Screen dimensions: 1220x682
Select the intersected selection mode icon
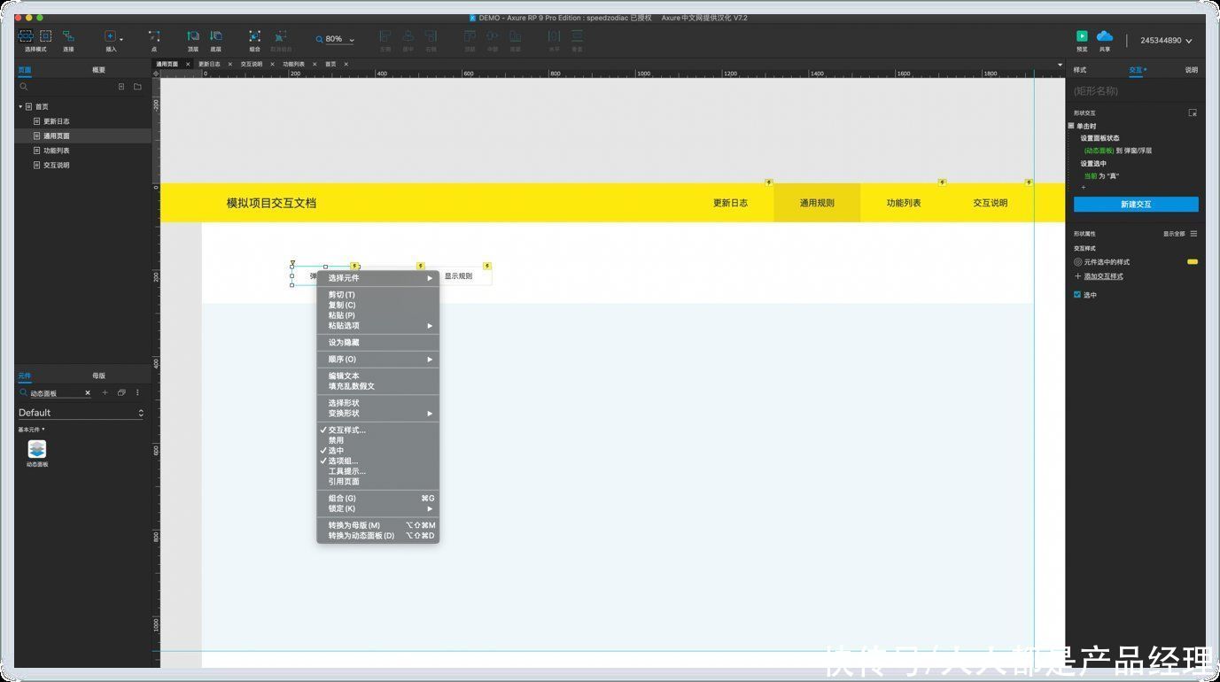26,36
